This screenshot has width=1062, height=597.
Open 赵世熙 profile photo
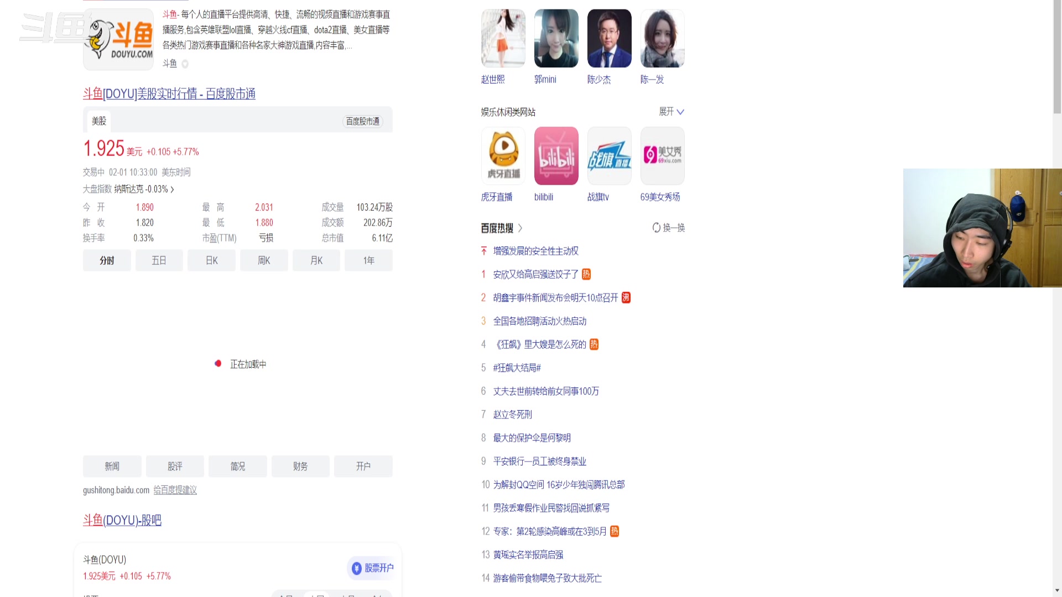(x=503, y=38)
